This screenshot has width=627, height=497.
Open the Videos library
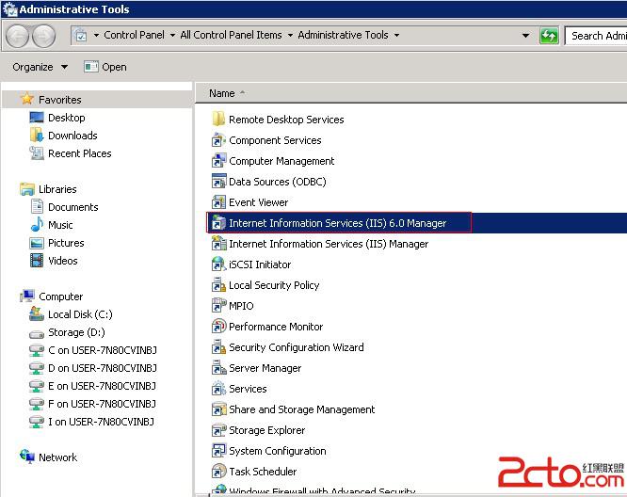click(63, 261)
